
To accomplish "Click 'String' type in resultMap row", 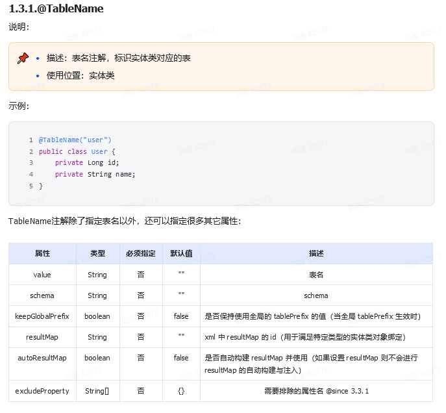I will 97,337.
